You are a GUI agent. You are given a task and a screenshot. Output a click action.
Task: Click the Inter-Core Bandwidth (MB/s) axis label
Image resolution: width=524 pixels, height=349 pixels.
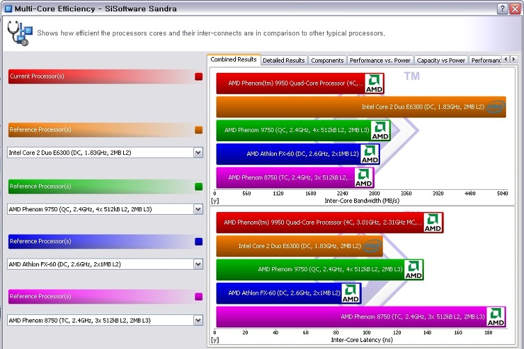(362, 201)
